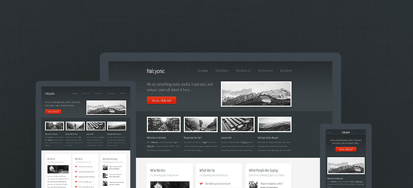
Task: Select Two Column #1 in the desktop mockup nav
Action: 243,71
